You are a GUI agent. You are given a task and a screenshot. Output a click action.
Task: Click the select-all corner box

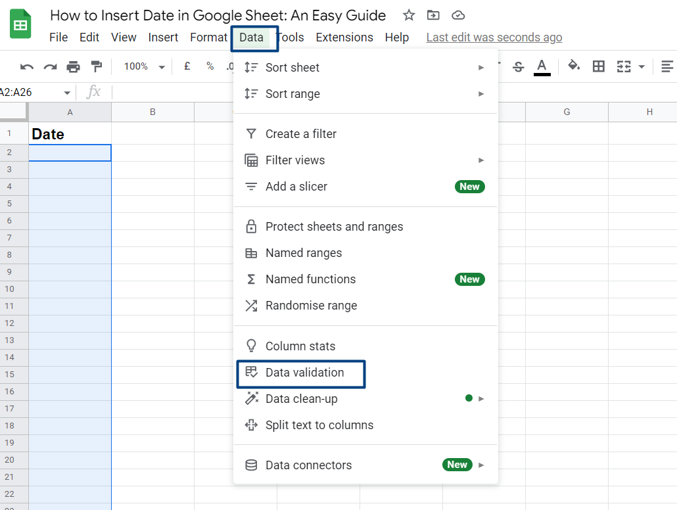click(14, 112)
